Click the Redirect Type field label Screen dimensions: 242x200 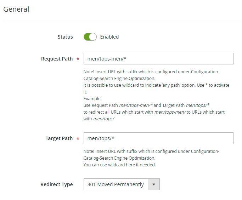point(57,184)
